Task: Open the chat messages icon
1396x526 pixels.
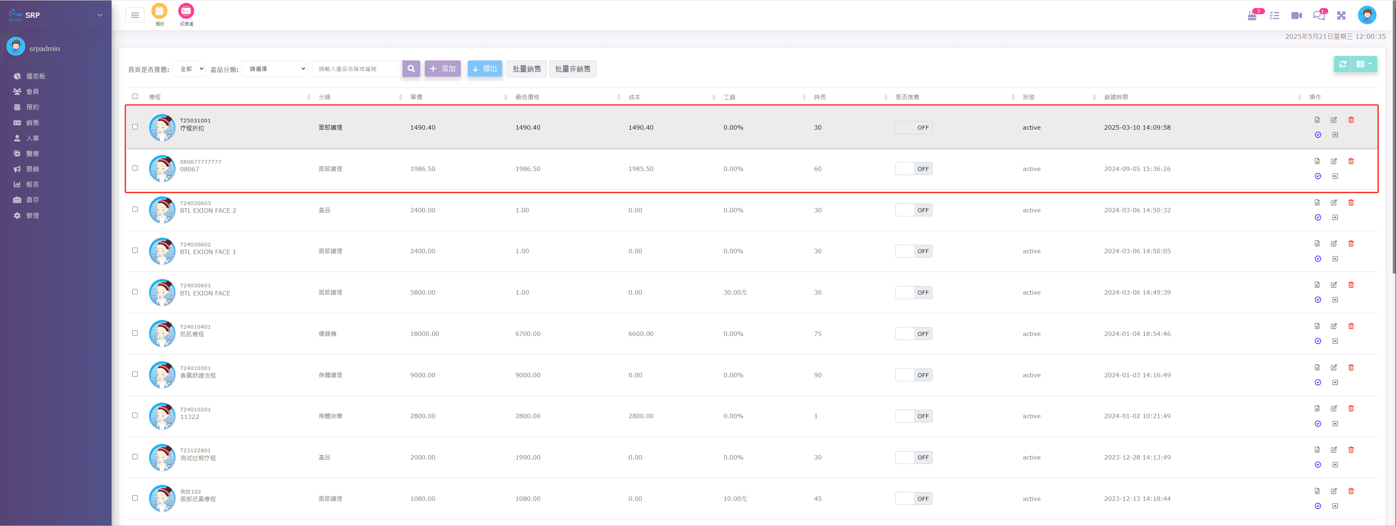Action: coord(1319,15)
